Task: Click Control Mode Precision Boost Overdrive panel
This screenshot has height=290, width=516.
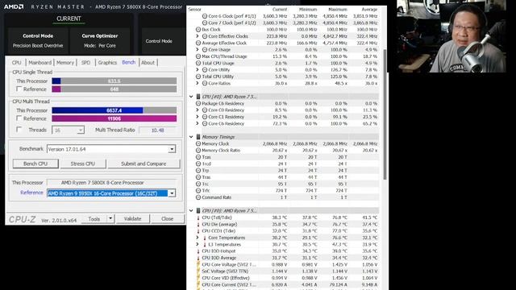Action: 38,41
